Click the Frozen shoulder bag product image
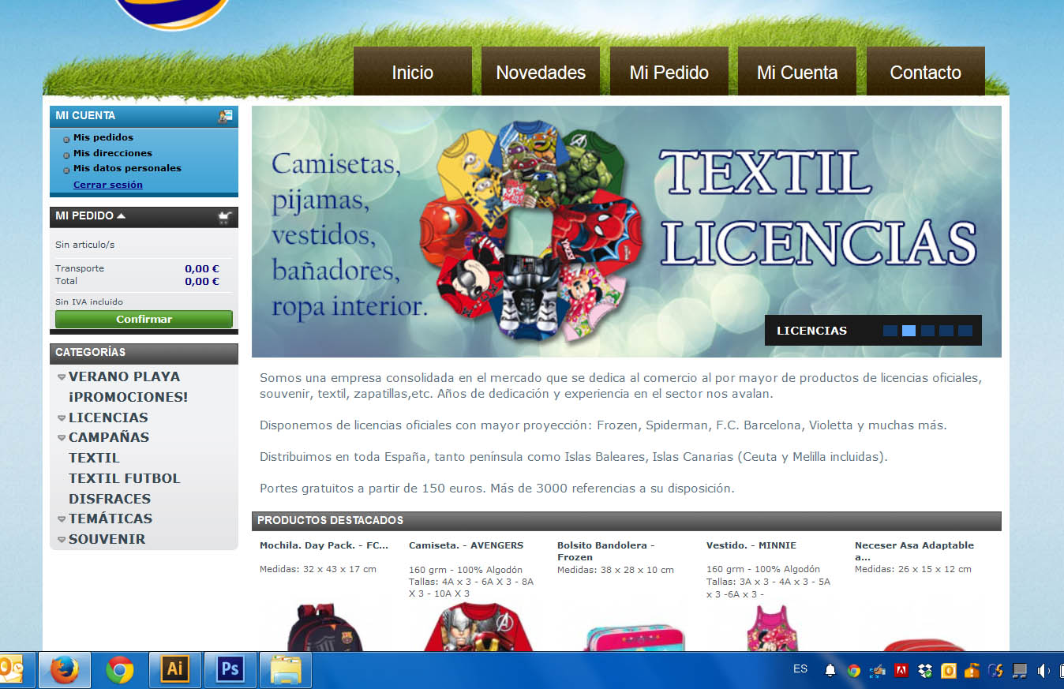 pos(635,638)
